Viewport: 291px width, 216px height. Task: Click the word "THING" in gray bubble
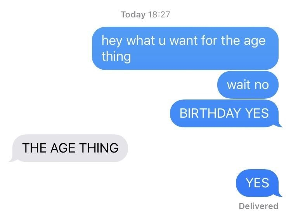(99, 148)
